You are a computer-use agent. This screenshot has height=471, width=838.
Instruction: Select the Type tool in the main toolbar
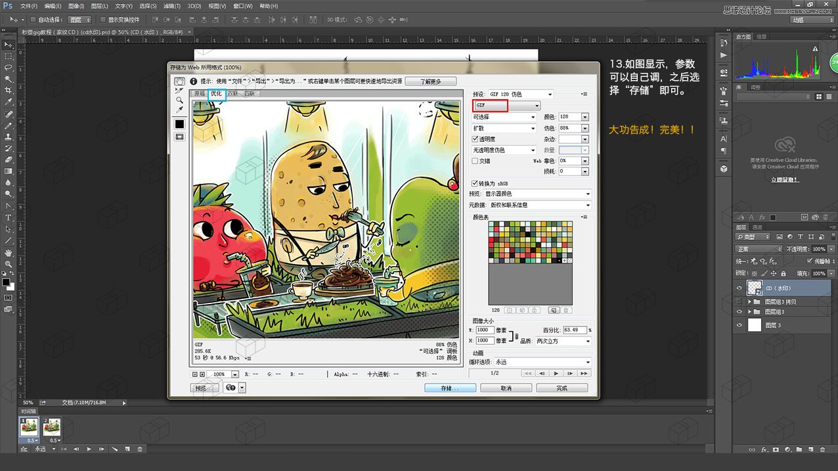tap(9, 217)
